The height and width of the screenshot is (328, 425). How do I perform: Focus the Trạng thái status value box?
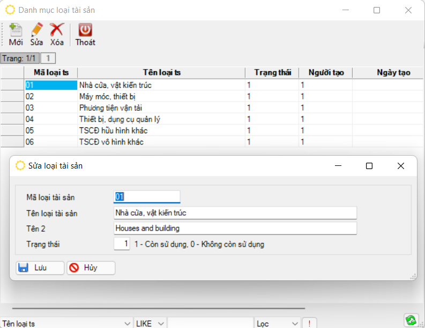[x=122, y=244]
